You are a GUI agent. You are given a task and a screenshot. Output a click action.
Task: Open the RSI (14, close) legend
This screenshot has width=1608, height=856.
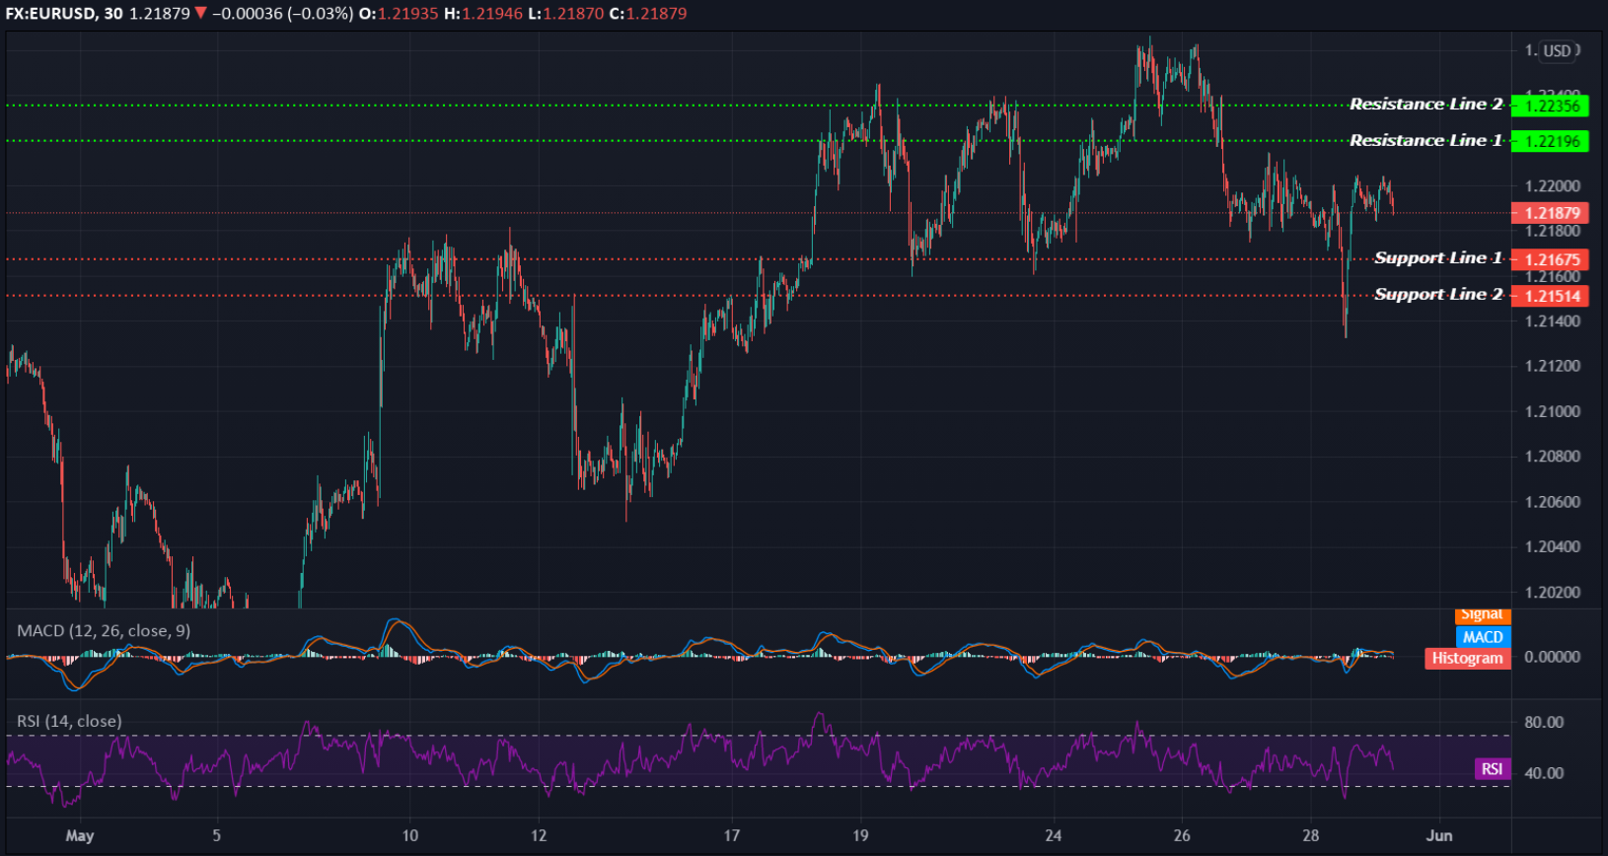coord(69,721)
